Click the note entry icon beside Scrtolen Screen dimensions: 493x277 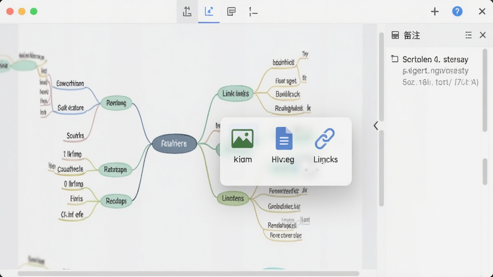coord(395,59)
